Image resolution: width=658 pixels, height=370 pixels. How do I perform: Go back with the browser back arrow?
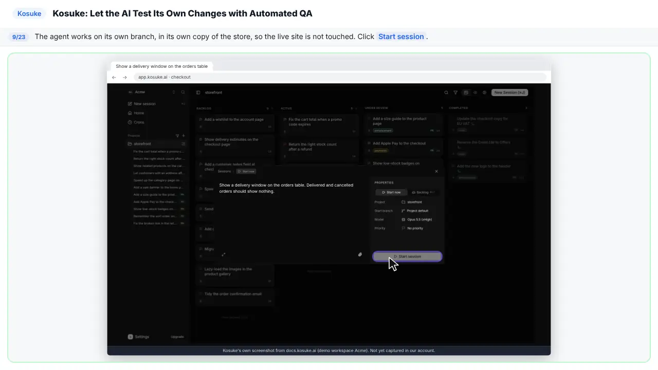[114, 77]
